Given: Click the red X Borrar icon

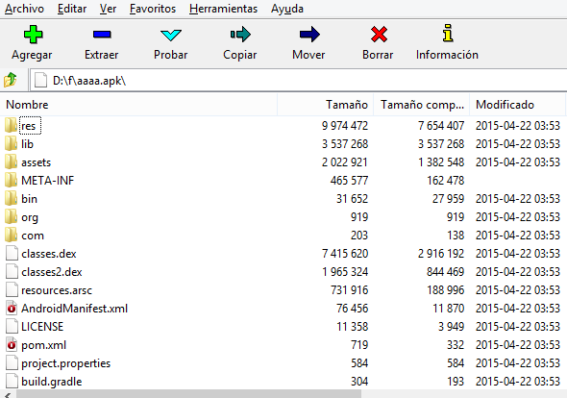Looking at the screenshot, I should [x=379, y=35].
